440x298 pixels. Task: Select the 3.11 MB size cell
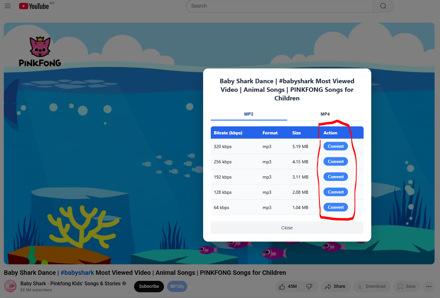[300, 177]
